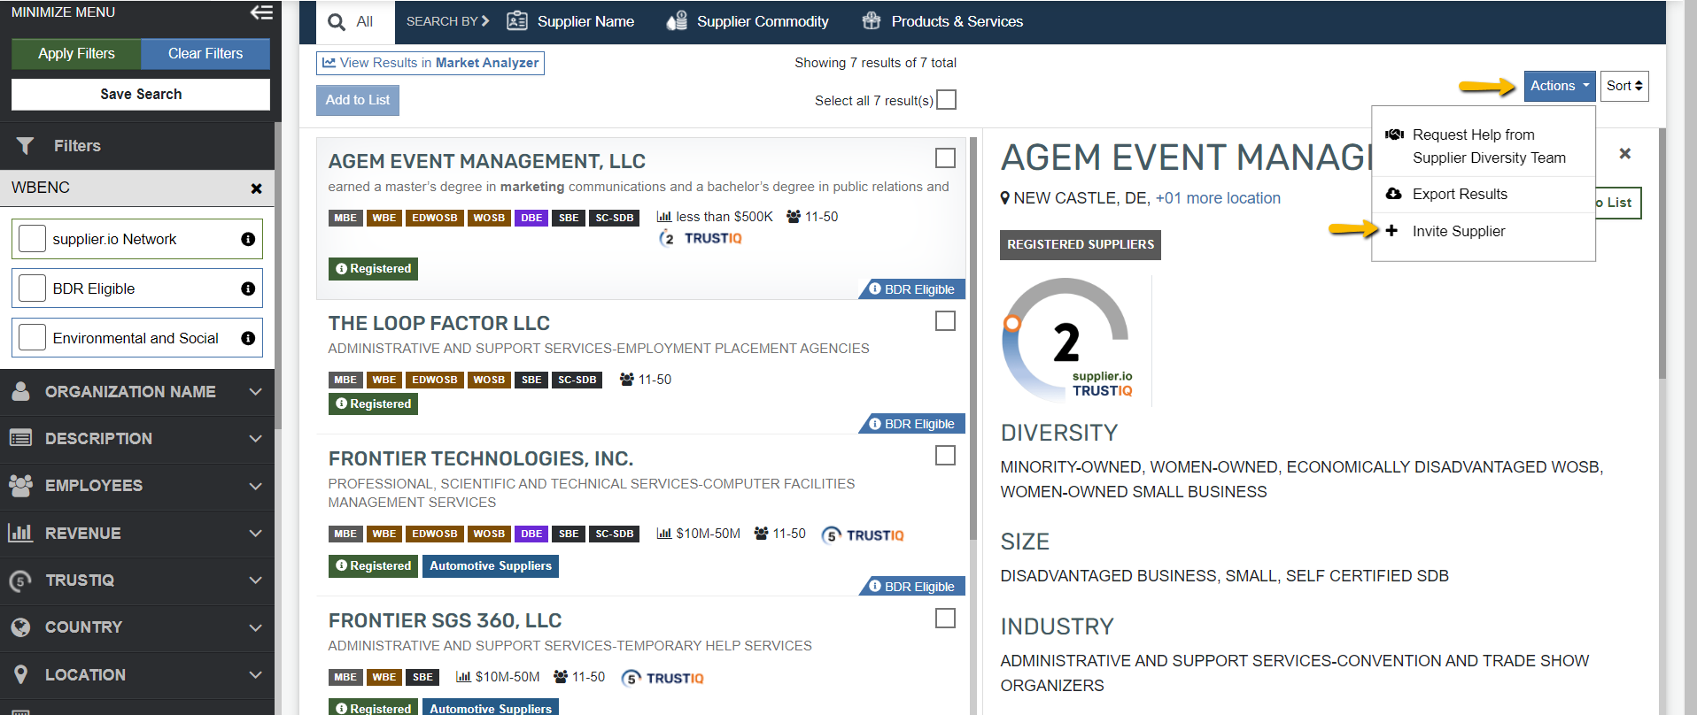
Task: Click the Organization Name person icon
Action: click(21, 391)
